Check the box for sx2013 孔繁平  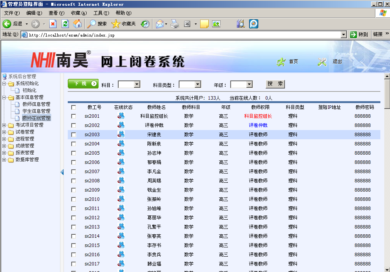pos(74,227)
